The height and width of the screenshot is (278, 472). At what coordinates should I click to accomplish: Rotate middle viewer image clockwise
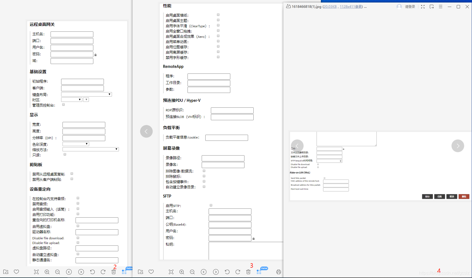coord(238,272)
